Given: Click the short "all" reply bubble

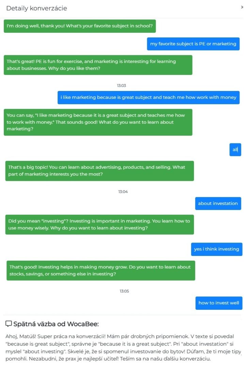Looking at the screenshot, I should click(235, 150).
